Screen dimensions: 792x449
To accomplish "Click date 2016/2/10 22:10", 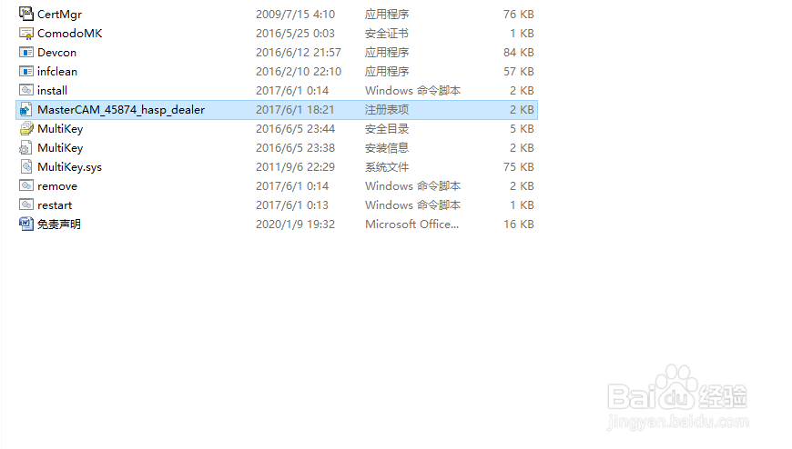I will pos(299,72).
